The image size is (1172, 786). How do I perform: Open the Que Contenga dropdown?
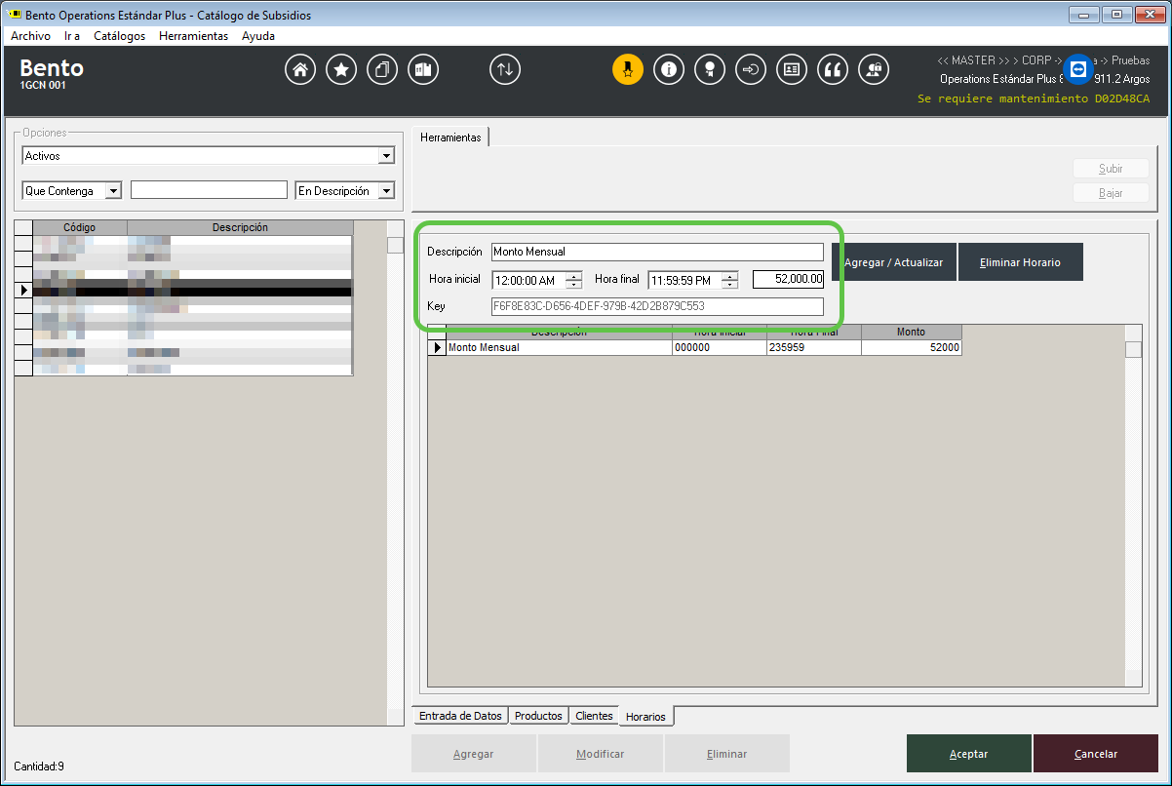tap(113, 191)
